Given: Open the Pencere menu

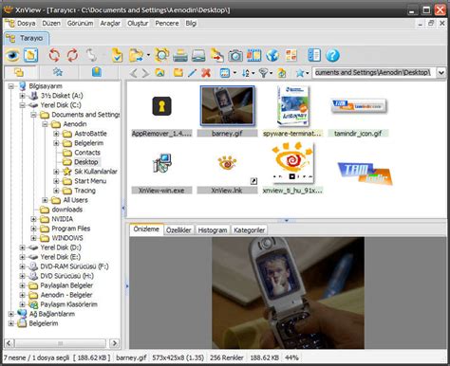Looking at the screenshot, I should tap(167, 24).
